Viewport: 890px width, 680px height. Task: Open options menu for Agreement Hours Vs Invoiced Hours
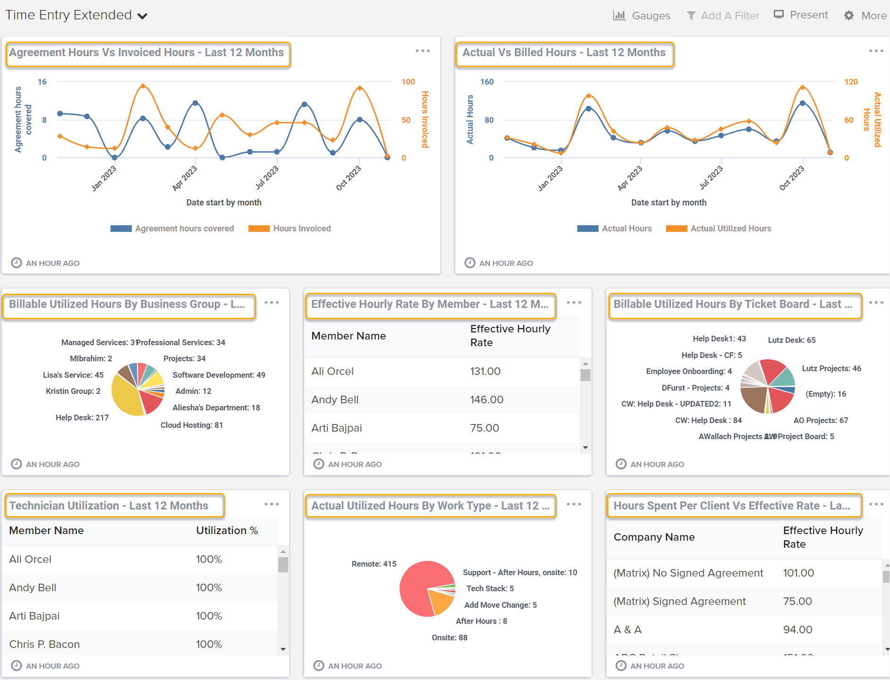click(422, 51)
